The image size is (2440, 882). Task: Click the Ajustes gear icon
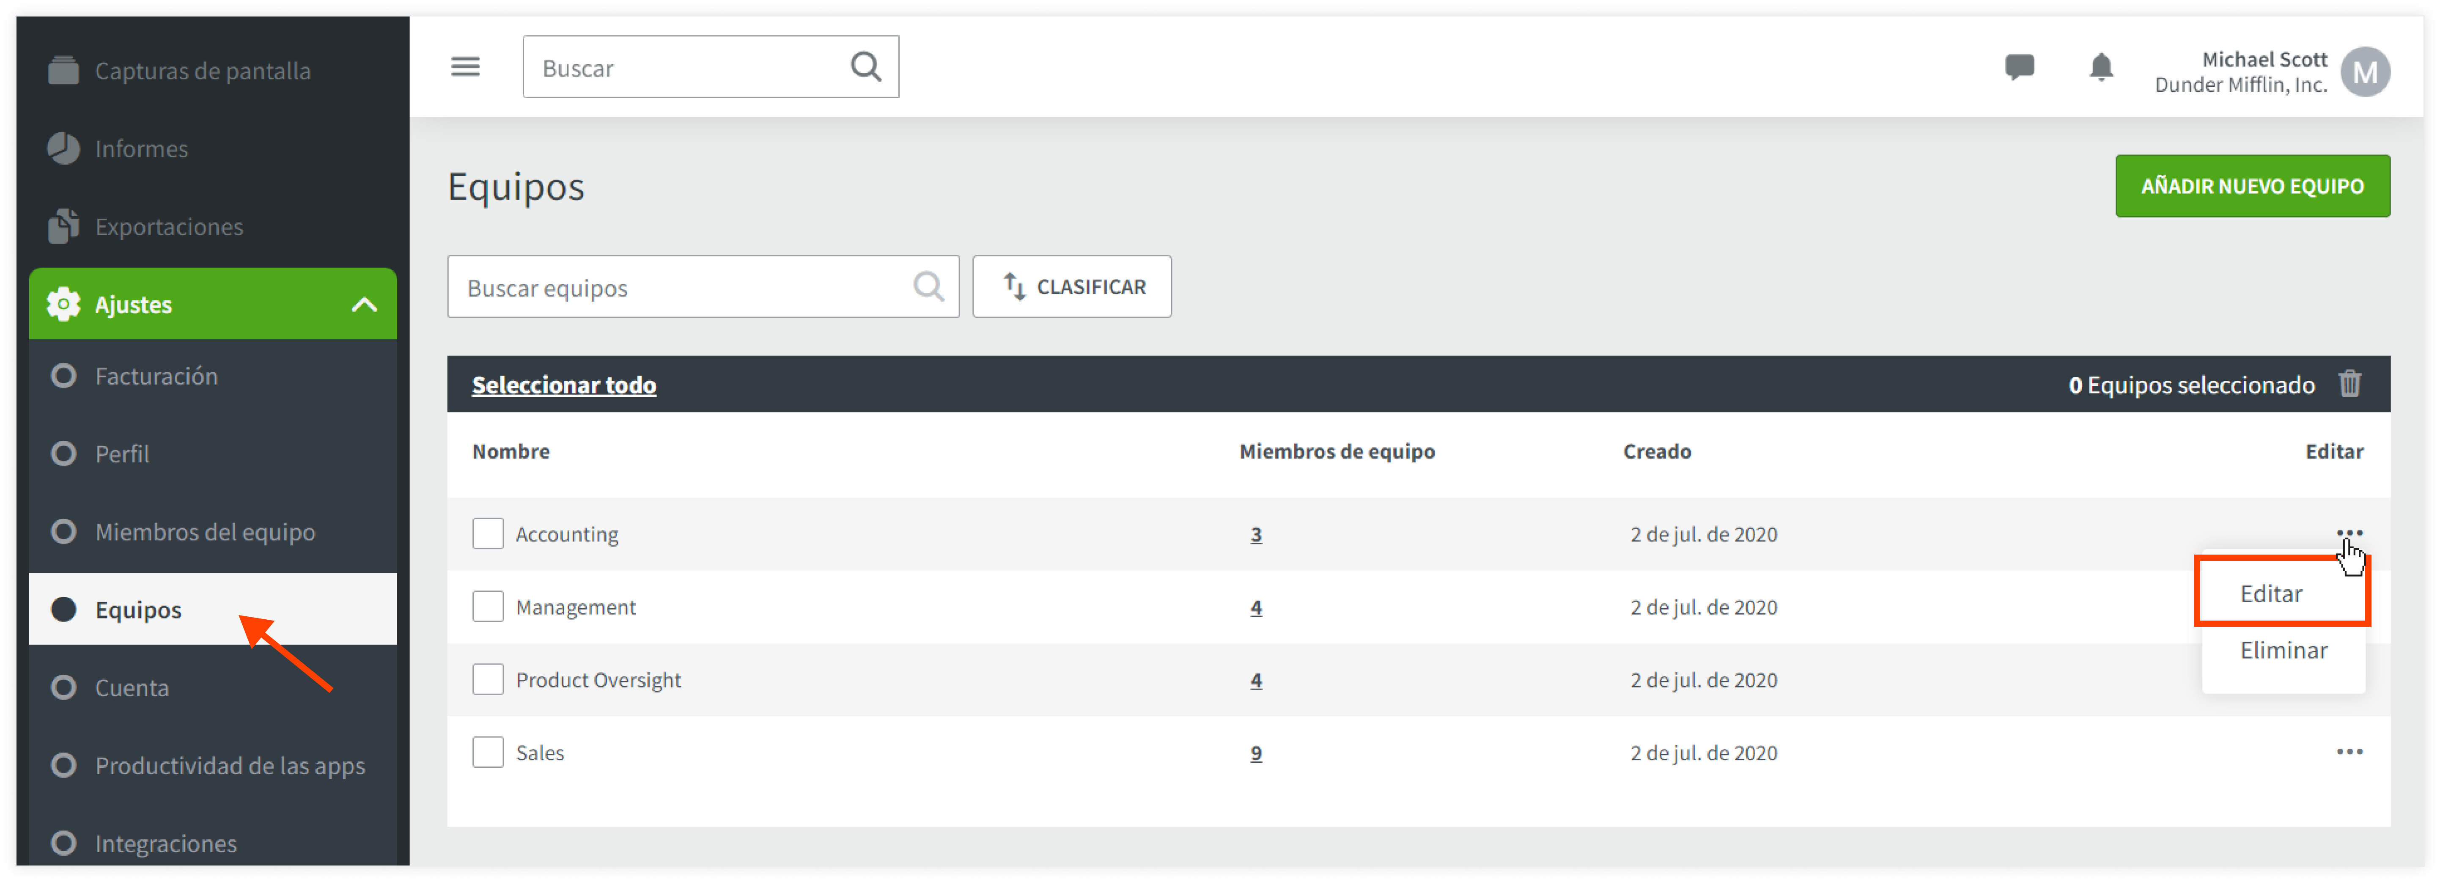coord(63,304)
